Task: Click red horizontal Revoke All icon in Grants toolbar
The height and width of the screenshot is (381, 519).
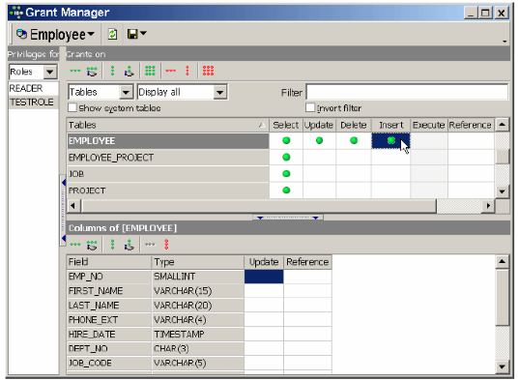Action: point(170,71)
